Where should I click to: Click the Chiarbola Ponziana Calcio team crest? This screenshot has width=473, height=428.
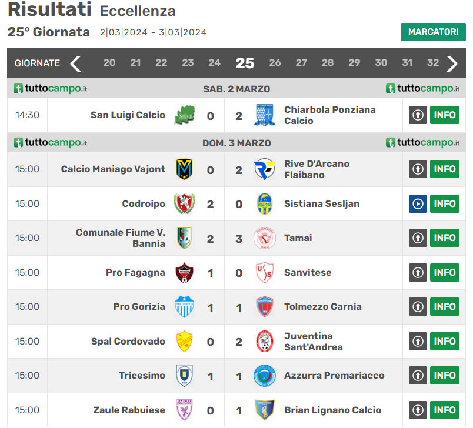[x=264, y=115]
